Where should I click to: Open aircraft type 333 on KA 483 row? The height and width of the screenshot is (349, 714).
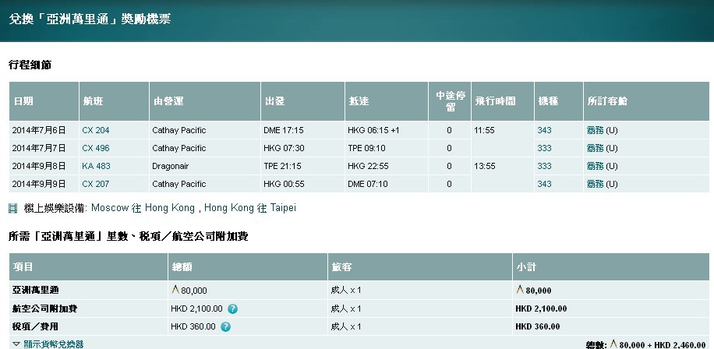point(544,166)
